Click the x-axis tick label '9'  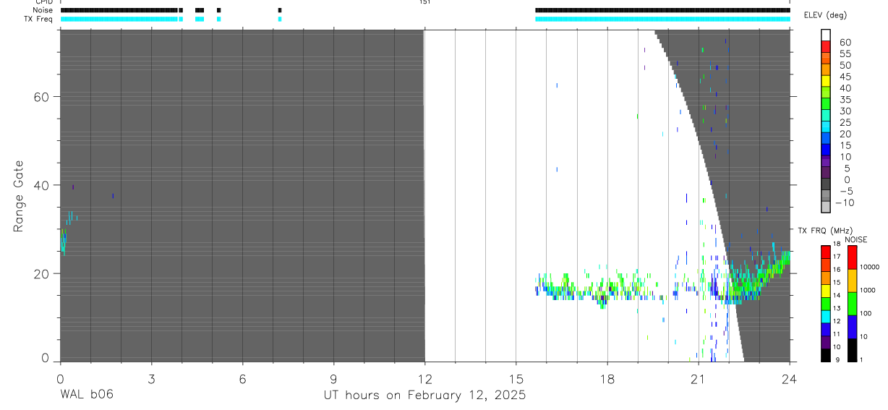(x=333, y=378)
